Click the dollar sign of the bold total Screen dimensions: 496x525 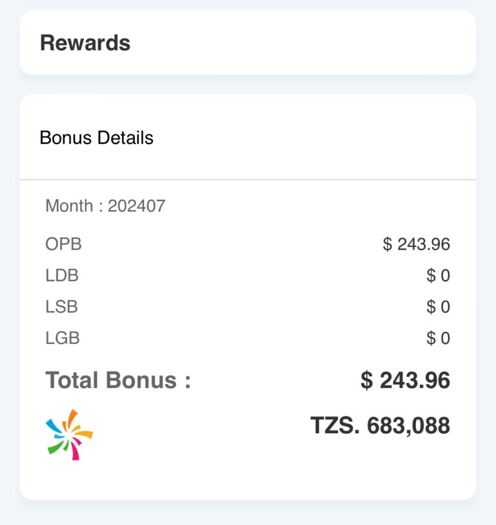coord(367,380)
